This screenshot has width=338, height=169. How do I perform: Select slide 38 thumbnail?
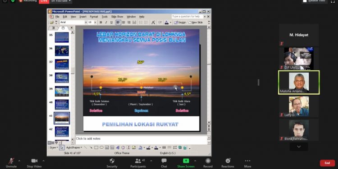point(62,78)
